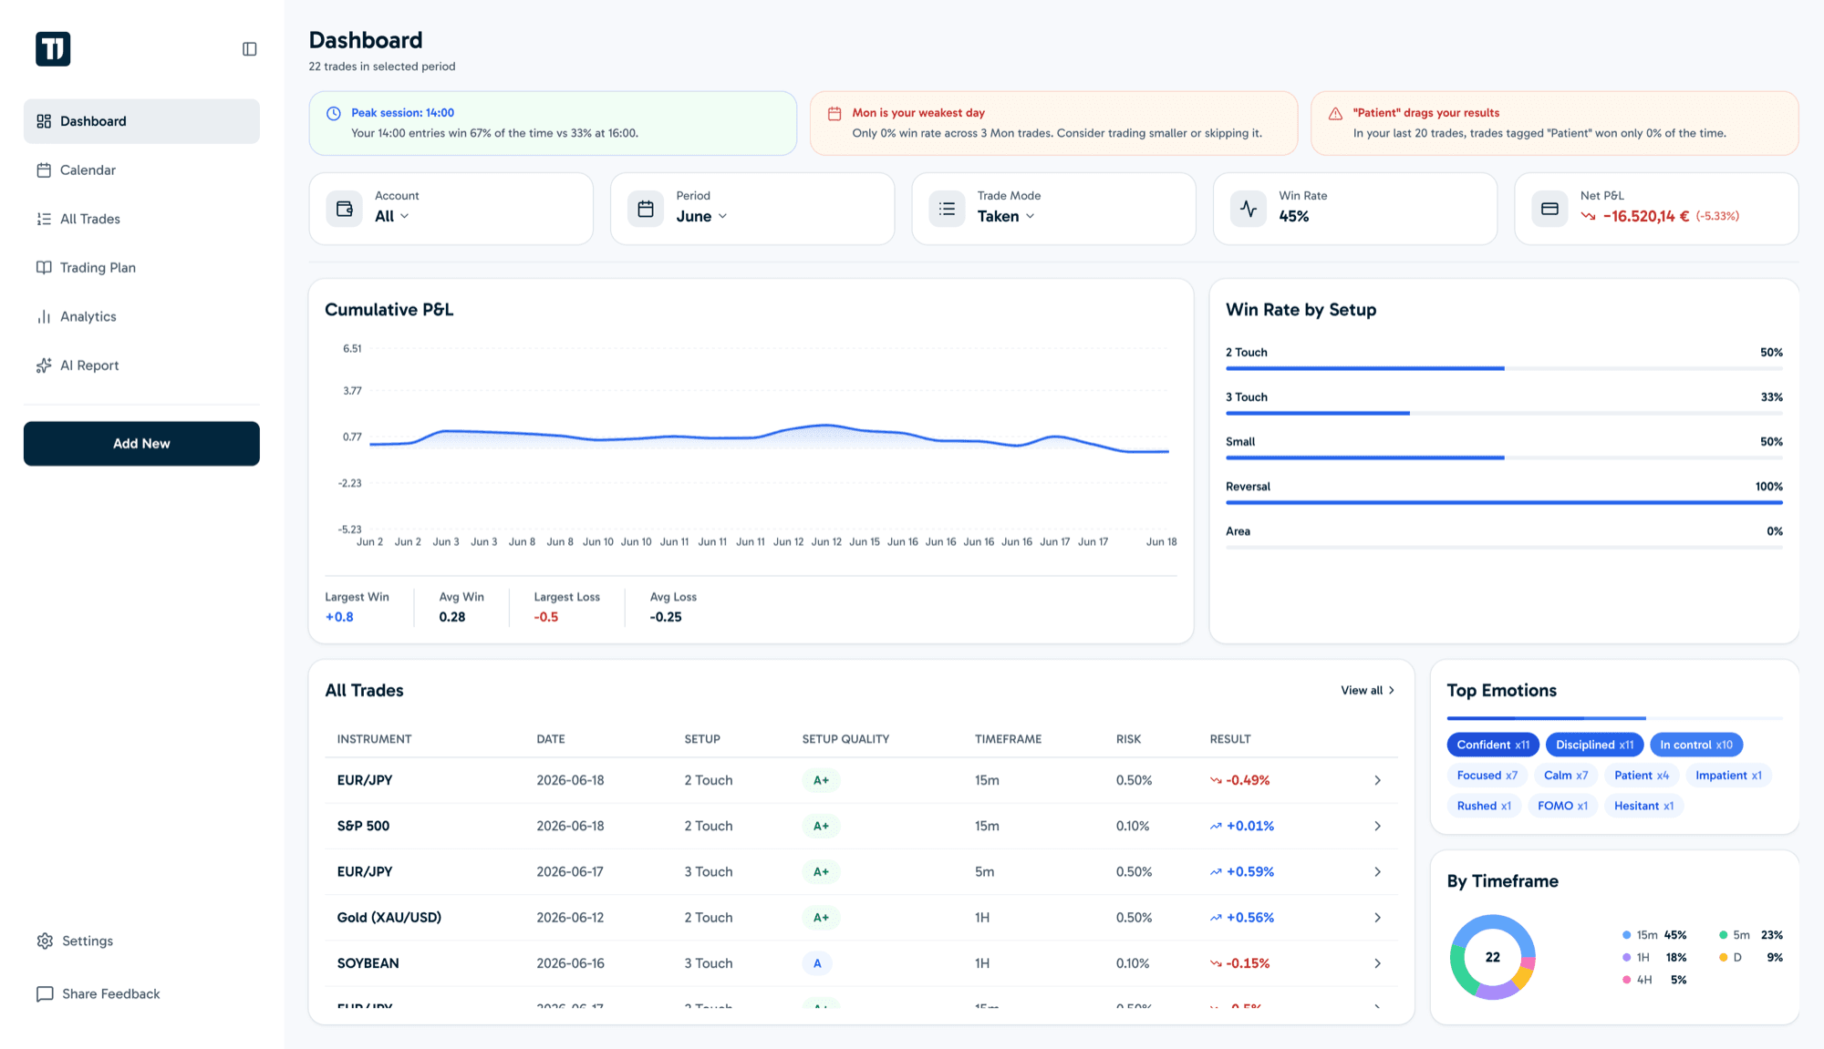Click the app logo icon
The width and height of the screenshot is (1824, 1049).
[x=53, y=49]
